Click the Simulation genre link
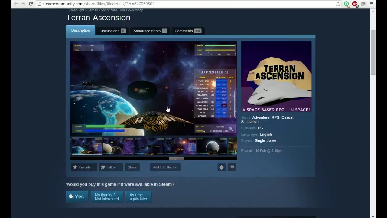The width and height of the screenshot is (387, 218). point(250,122)
